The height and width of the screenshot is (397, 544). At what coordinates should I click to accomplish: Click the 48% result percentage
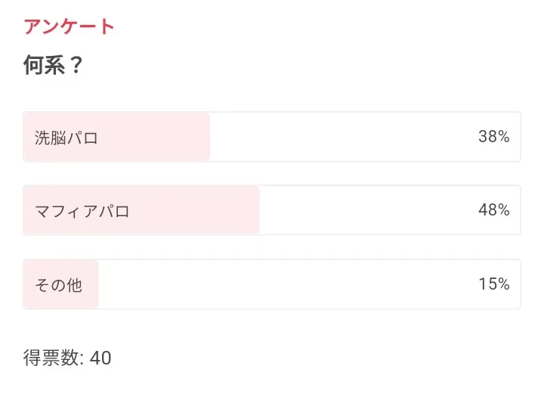click(x=493, y=210)
